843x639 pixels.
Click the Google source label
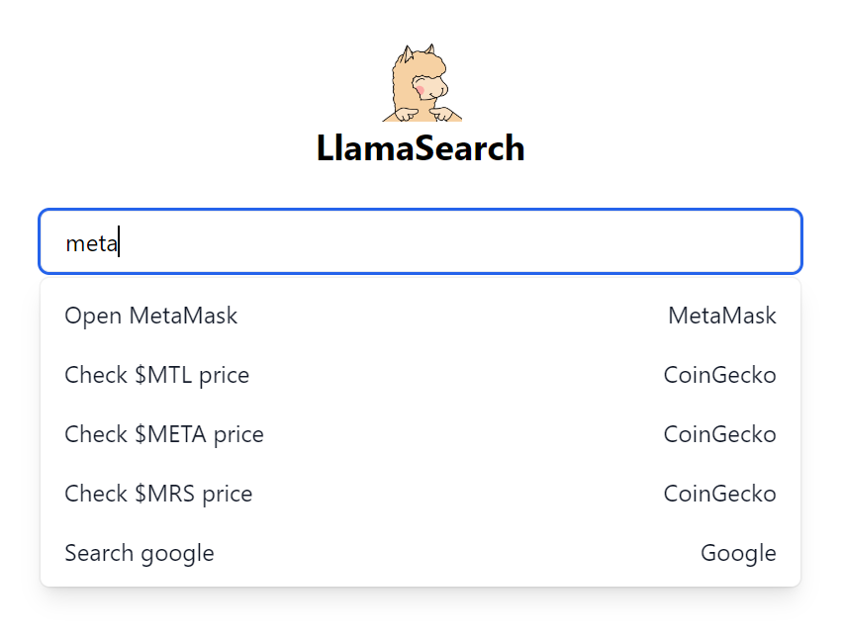(x=738, y=553)
